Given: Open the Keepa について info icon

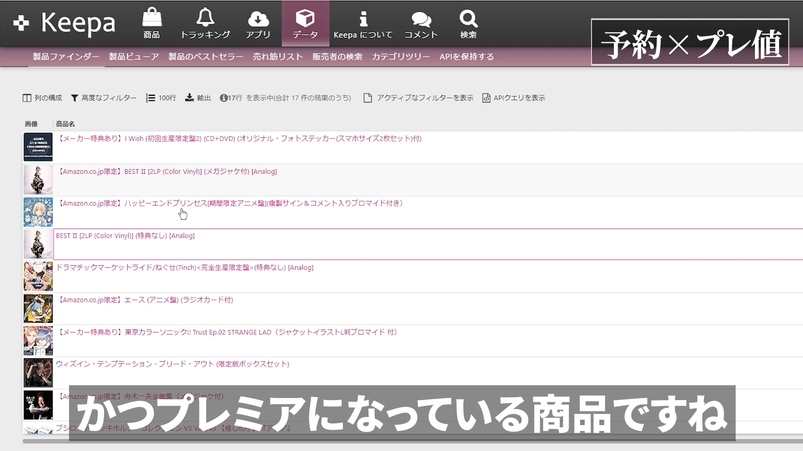Looking at the screenshot, I should [363, 18].
